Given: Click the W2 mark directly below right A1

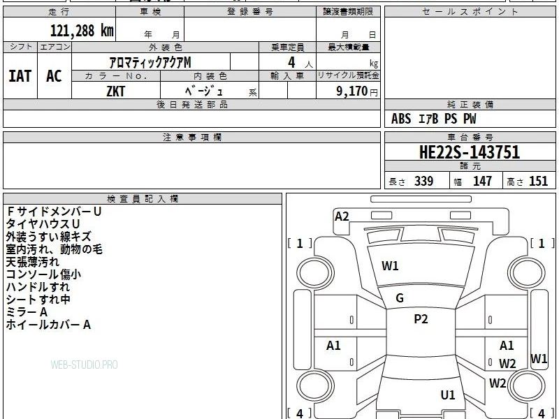Looking at the screenshot, I should (x=507, y=363).
